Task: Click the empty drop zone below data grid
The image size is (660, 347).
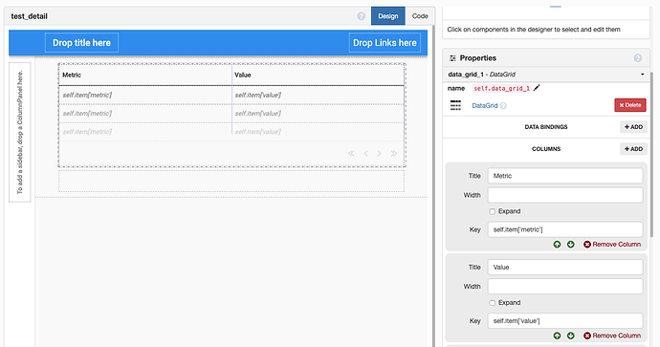Action: pos(231,181)
